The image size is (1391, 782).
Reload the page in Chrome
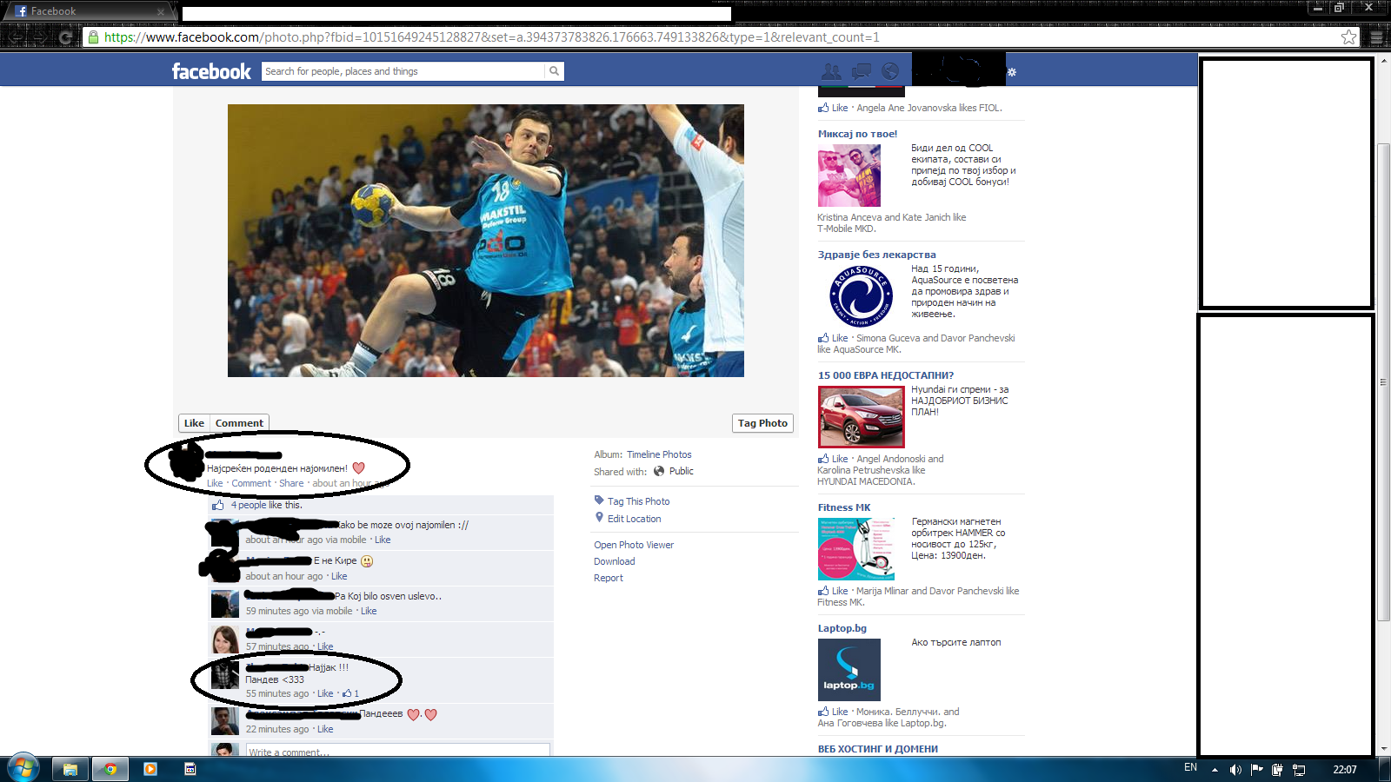65,37
